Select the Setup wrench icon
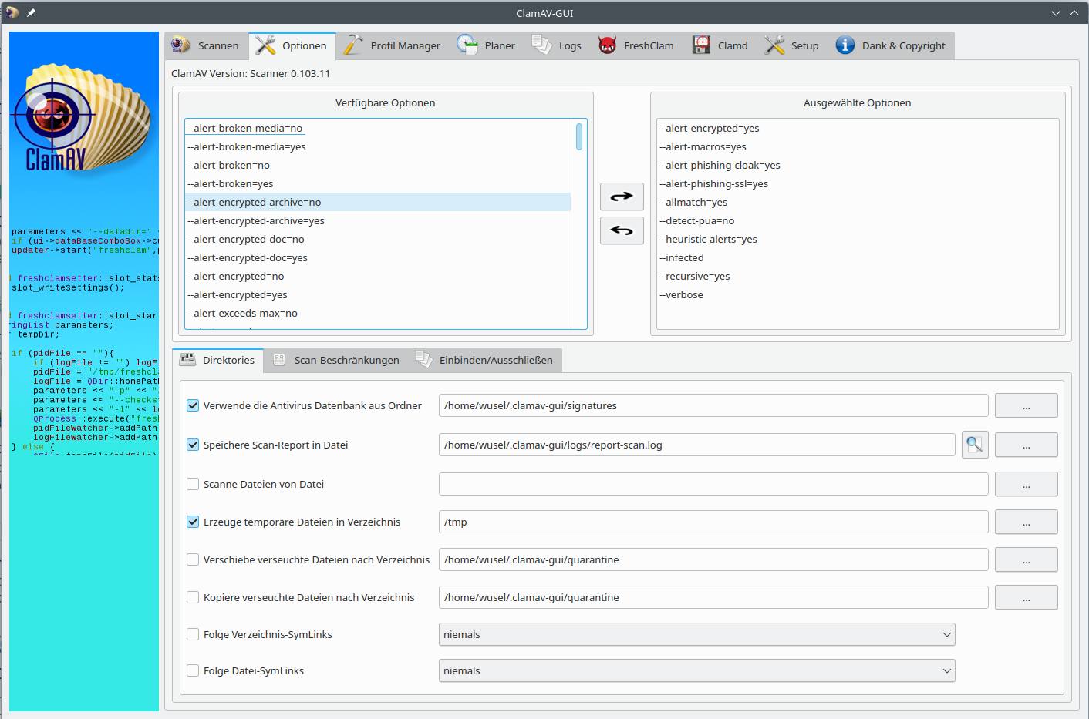Viewport: 1089px width, 719px height. pyautogui.click(x=773, y=45)
